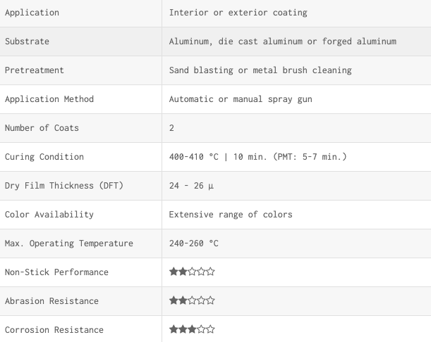The width and height of the screenshot is (431, 342).
Task: Click 'Extensive range of colors' text
Action: pyautogui.click(x=231, y=215)
